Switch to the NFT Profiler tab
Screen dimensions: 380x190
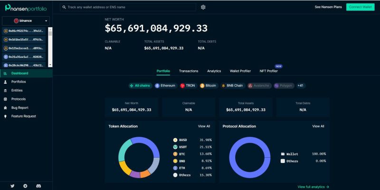click(x=268, y=71)
